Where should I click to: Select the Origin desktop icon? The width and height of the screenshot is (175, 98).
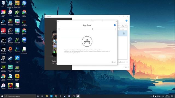tap(10, 50)
